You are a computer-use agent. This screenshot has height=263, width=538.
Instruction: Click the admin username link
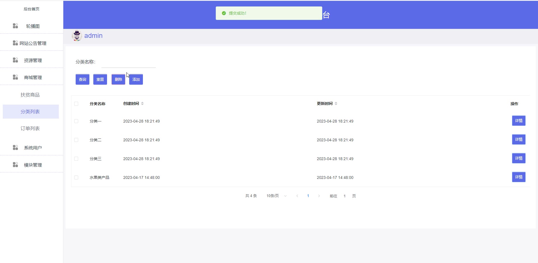[93, 36]
